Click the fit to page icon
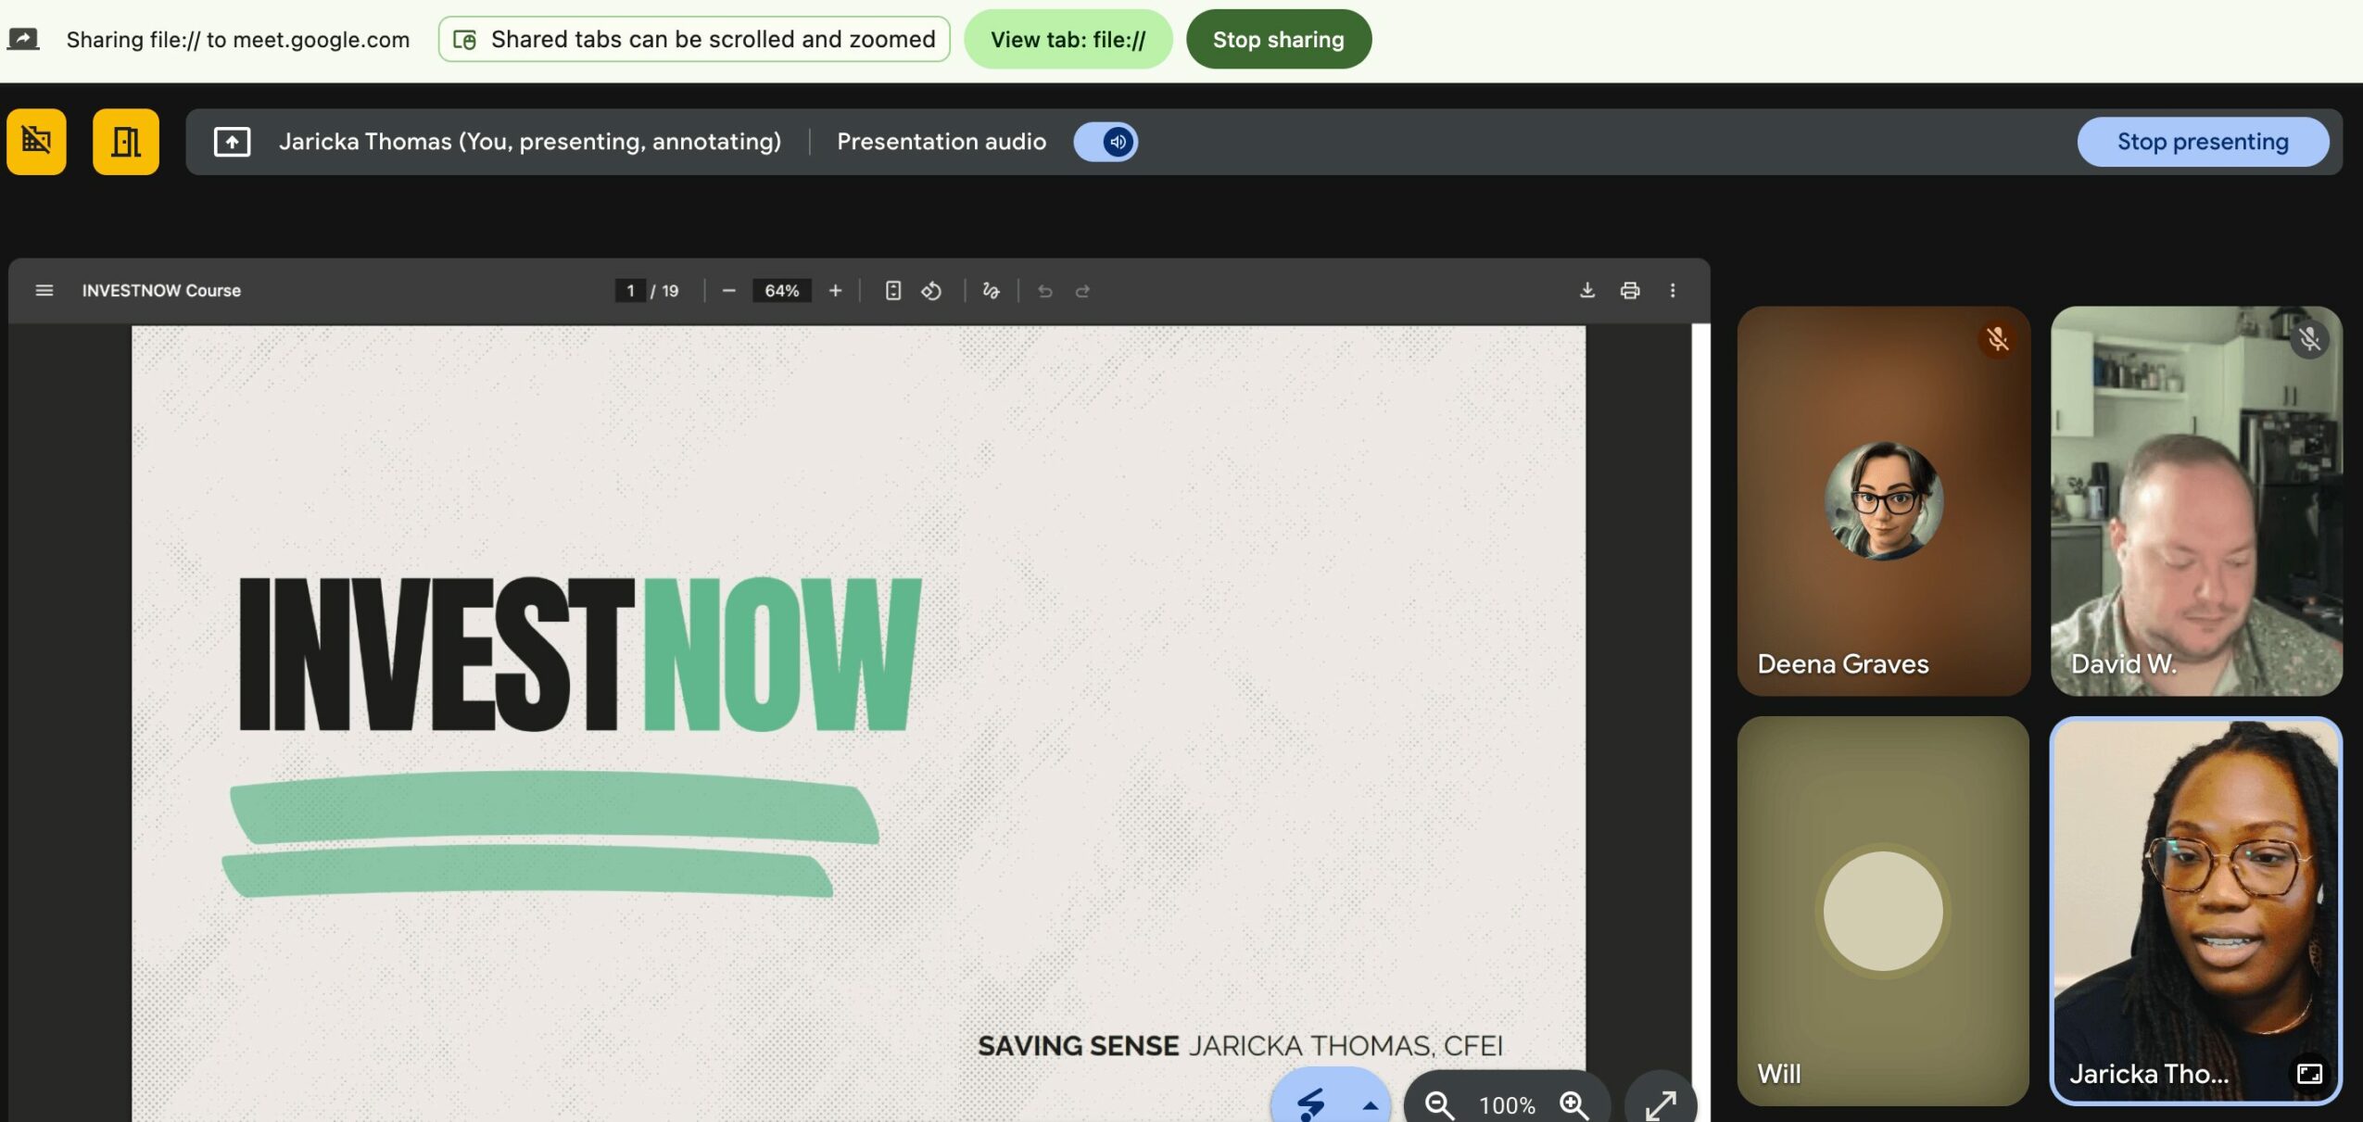The height and width of the screenshot is (1122, 2363). tap(892, 291)
